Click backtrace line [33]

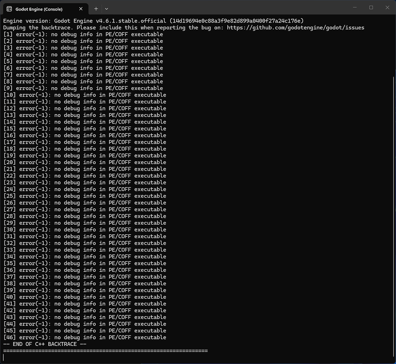[85, 250]
